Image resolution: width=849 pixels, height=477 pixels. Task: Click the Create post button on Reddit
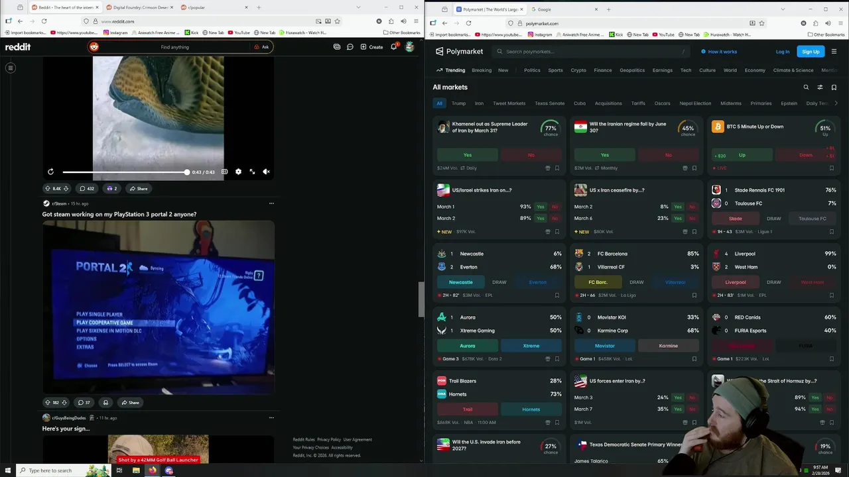pos(371,47)
